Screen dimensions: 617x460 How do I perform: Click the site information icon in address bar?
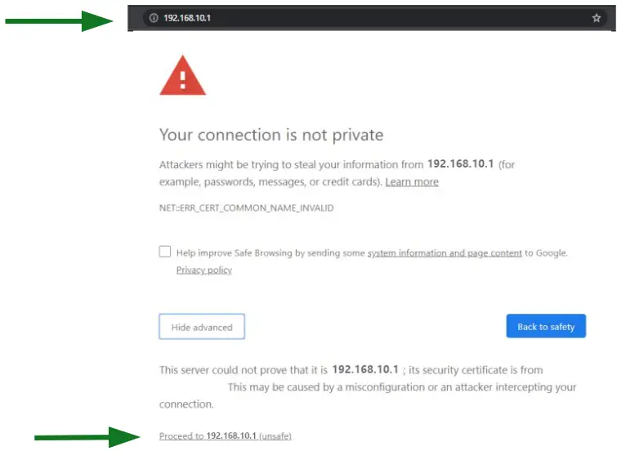click(x=153, y=17)
